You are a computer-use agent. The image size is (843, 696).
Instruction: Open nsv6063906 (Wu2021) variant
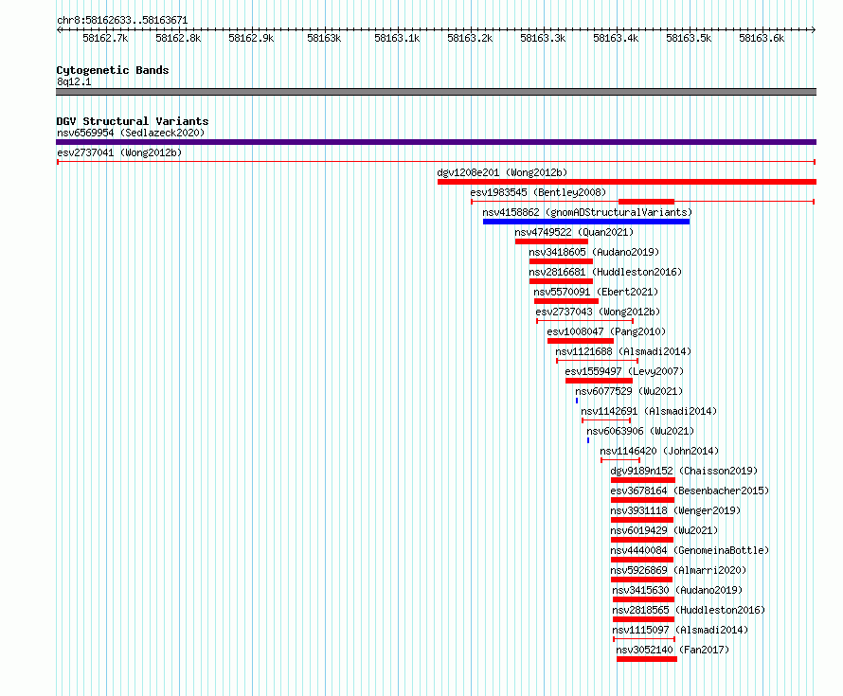pos(640,431)
